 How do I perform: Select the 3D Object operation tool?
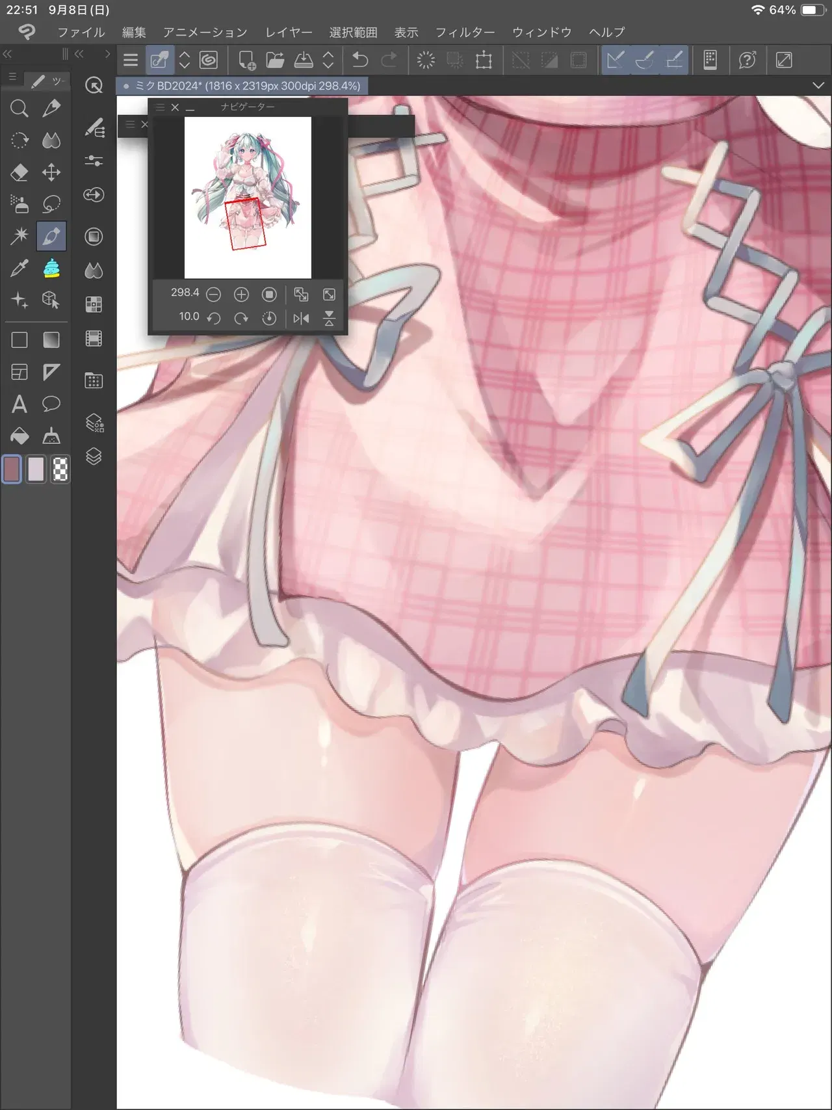(x=51, y=300)
